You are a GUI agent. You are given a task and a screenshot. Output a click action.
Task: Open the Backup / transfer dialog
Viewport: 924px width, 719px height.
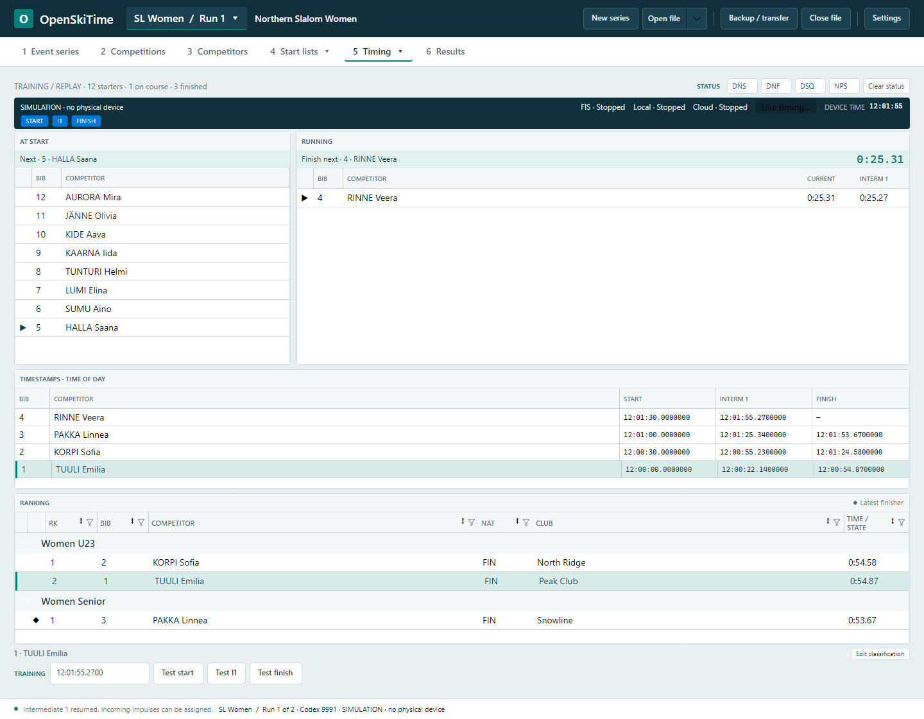coord(759,19)
